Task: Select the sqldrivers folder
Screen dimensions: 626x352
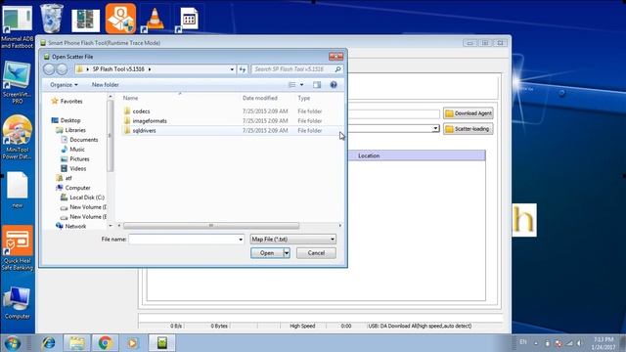Action: pyautogui.click(x=144, y=130)
